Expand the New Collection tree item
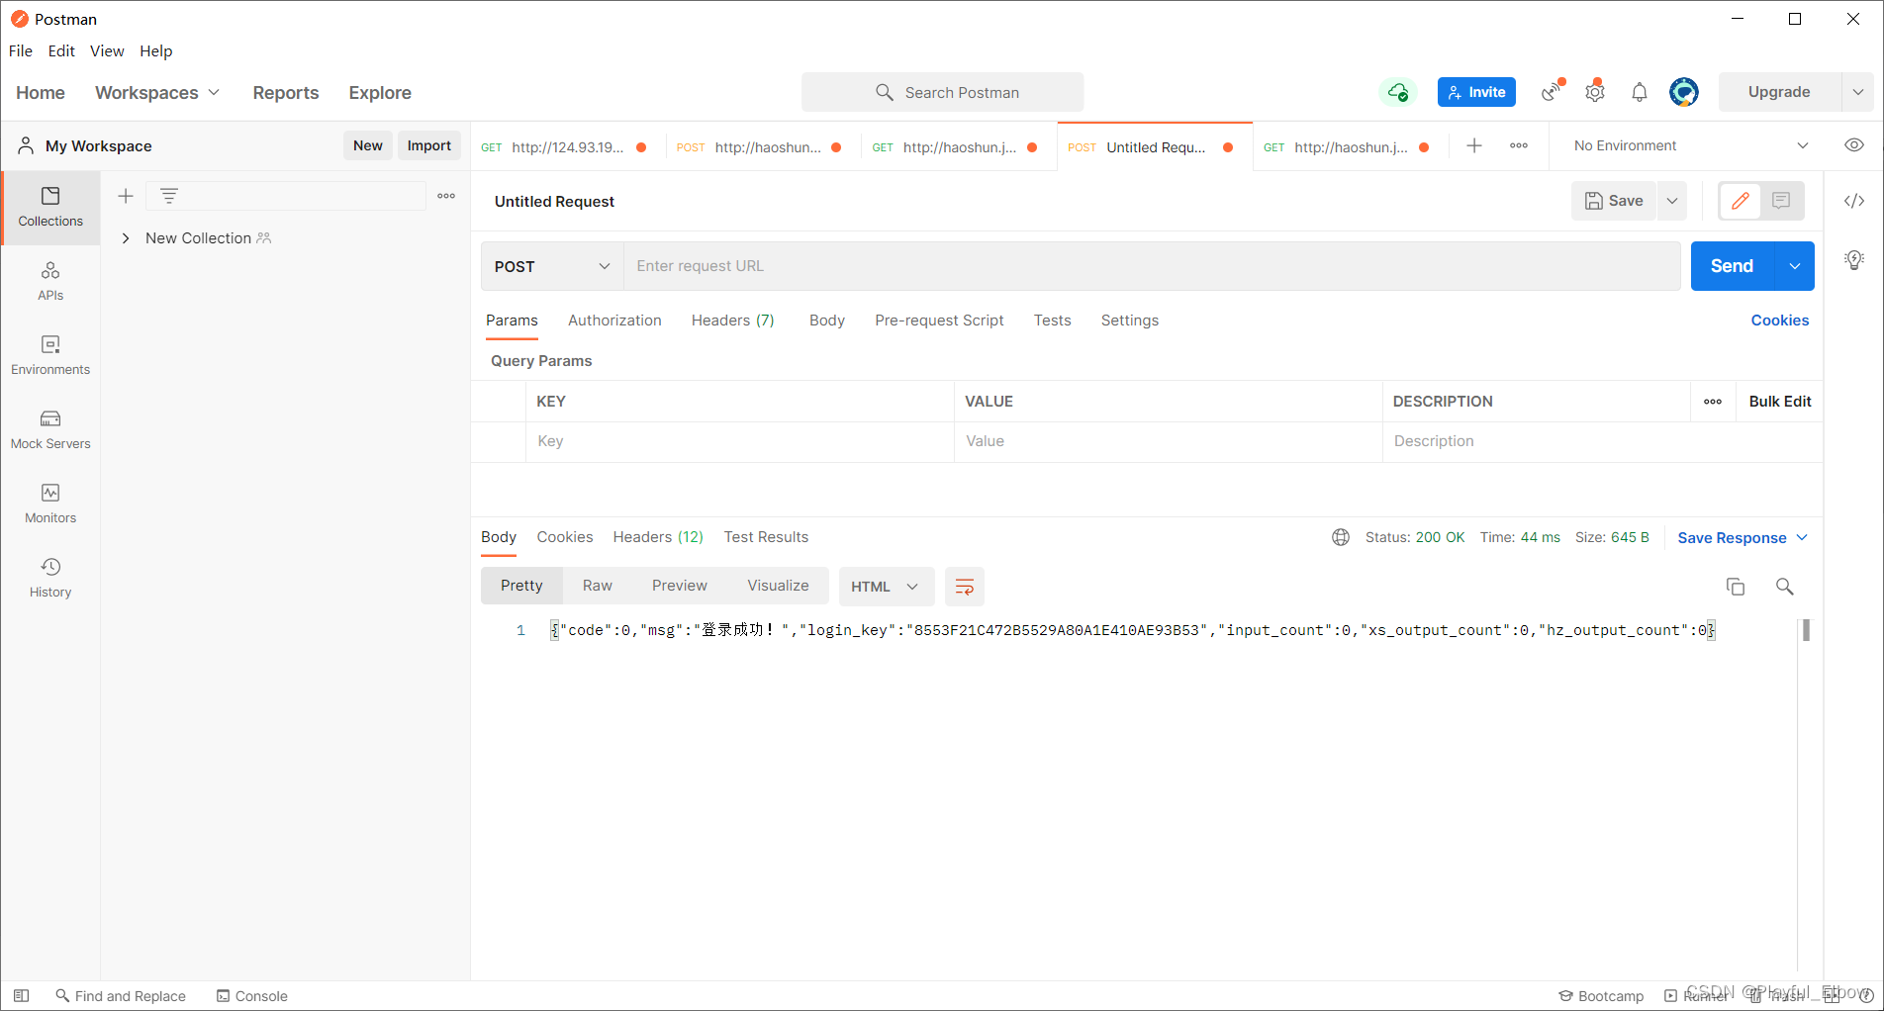The image size is (1884, 1011). click(x=126, y=238)
